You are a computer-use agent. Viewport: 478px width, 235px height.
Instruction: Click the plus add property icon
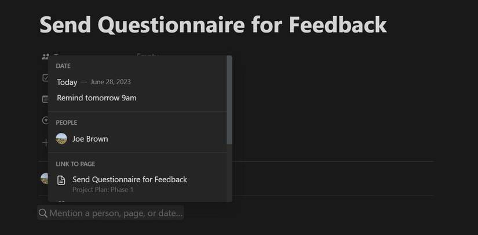click(x=45, y=142)
